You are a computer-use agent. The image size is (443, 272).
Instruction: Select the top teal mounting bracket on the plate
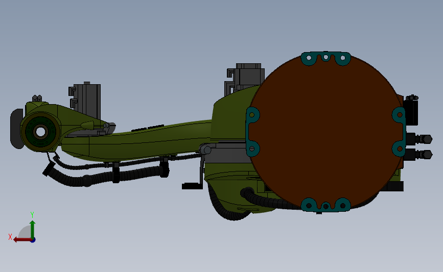(x=326, y=58)
